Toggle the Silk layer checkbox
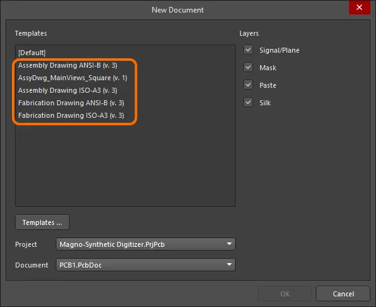The width and height of the screenshot is (376, 307). click(248, 102)
